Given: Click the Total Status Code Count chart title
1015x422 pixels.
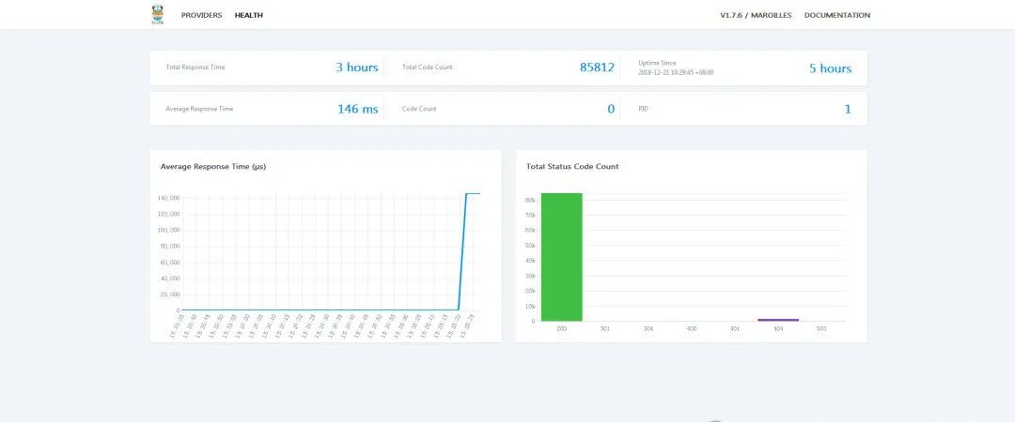Looking at the screenshot, I should point(572,166).
